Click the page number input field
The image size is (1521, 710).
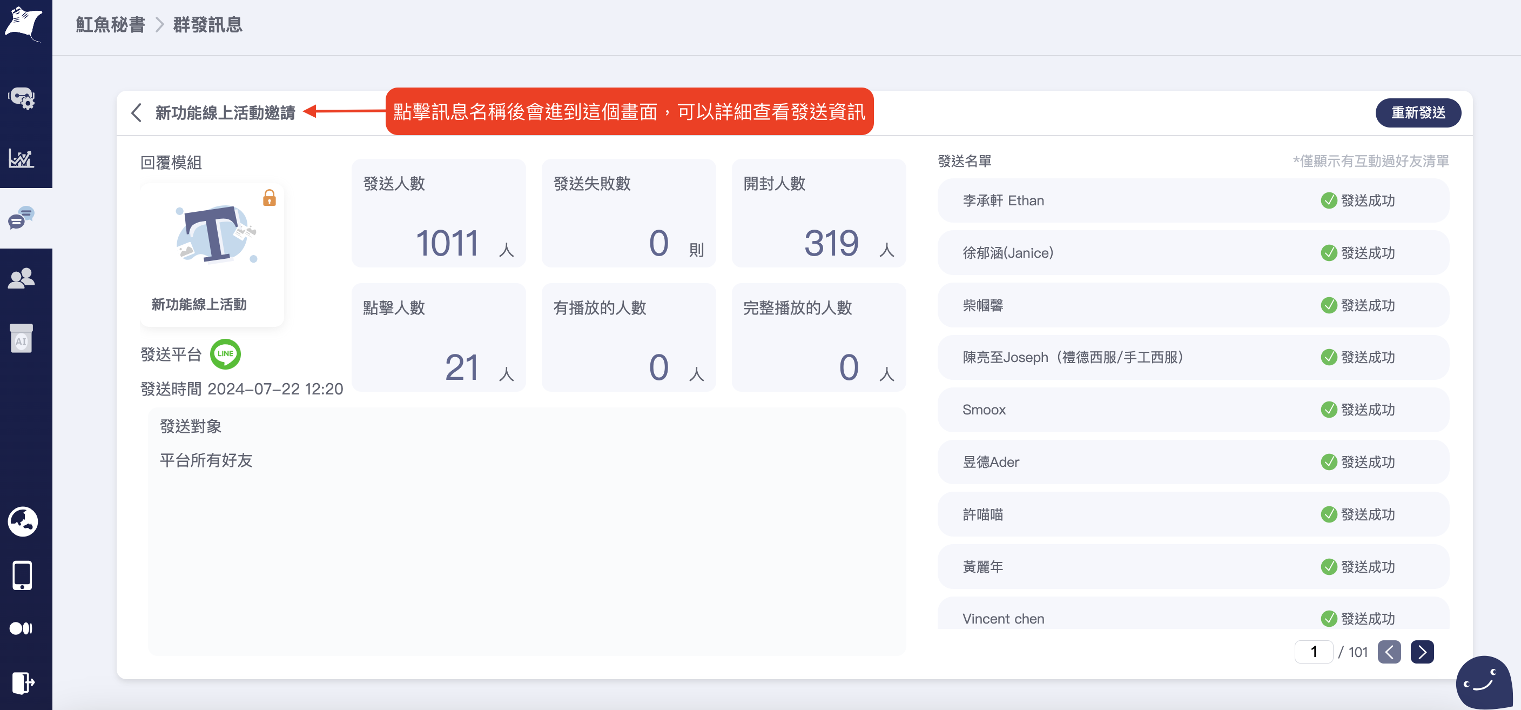1313,652
